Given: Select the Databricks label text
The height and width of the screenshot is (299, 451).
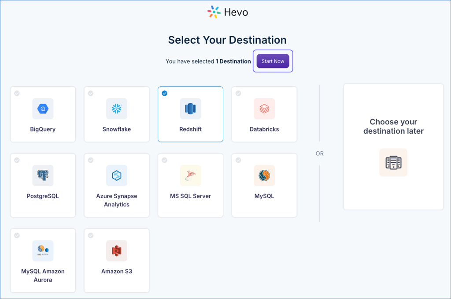Looking at the screenshot, I should pyautogui.click(x=264, y=129).
